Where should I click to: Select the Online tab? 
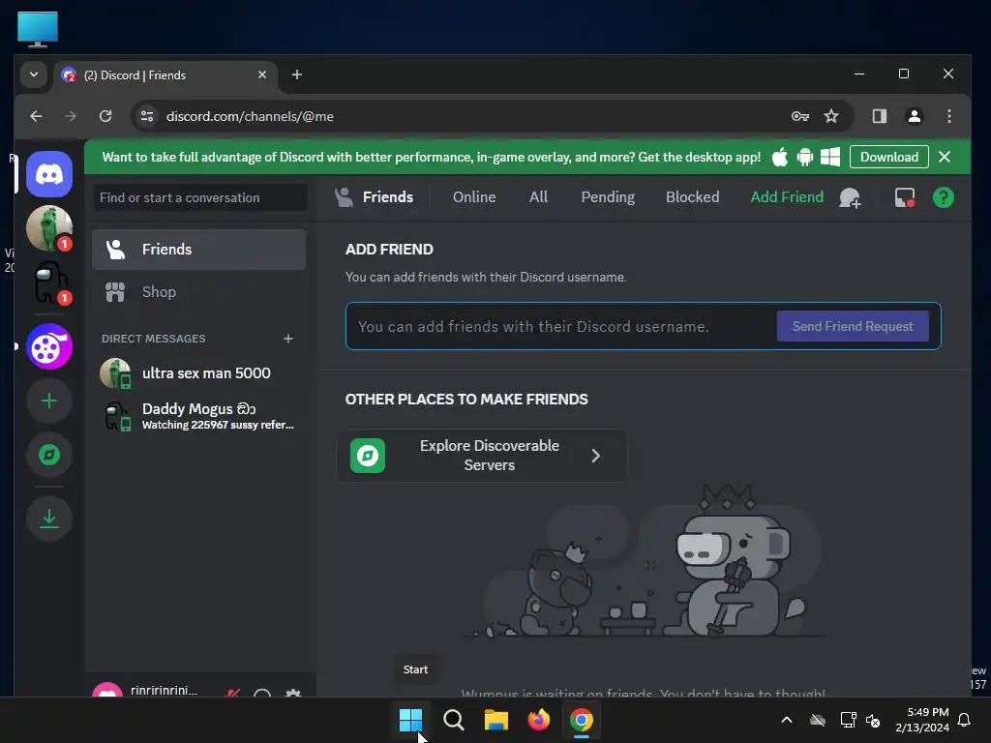(474, 197)
